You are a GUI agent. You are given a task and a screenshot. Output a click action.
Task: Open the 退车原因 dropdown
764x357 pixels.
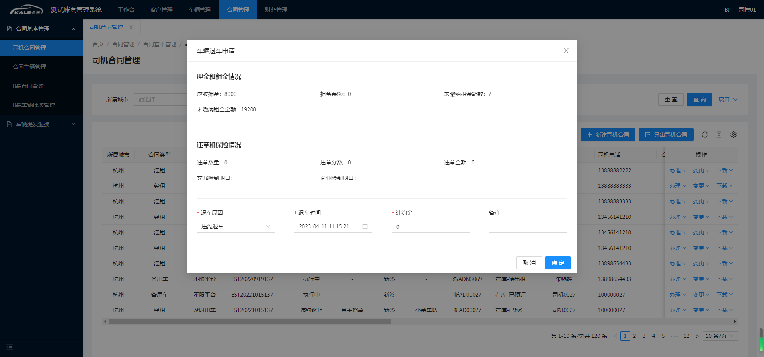(x=235, y=226)
